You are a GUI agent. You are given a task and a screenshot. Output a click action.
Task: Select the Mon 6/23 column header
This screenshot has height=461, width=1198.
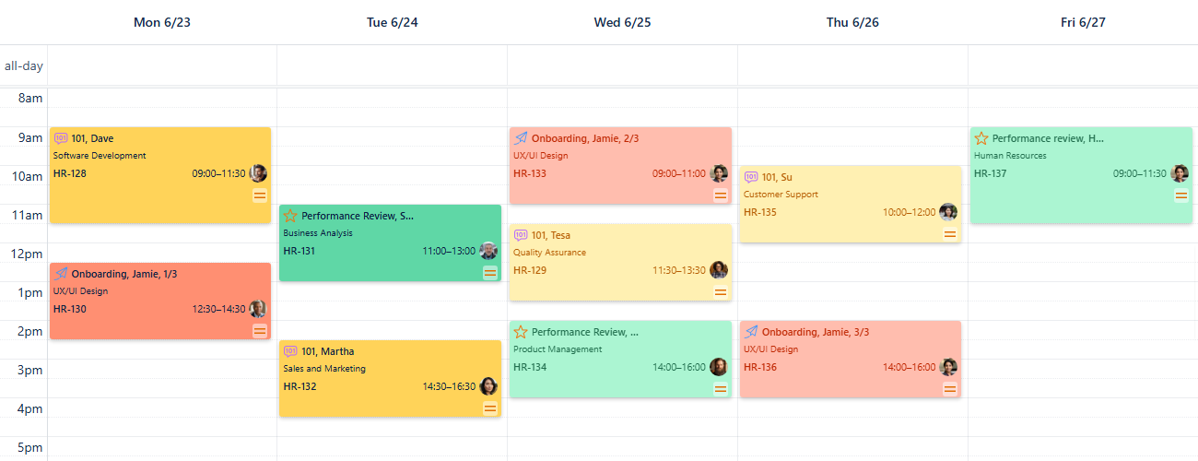tap(162, 22)
